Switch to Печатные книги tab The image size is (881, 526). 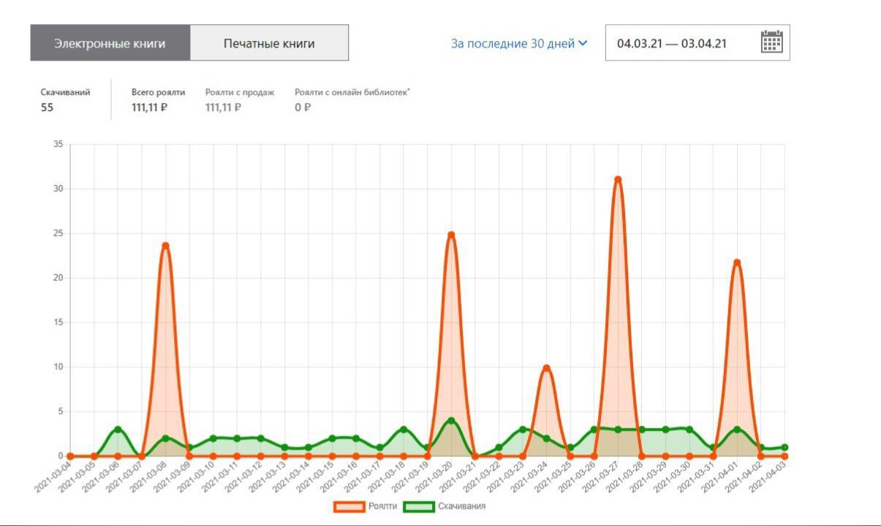(269, 43)
